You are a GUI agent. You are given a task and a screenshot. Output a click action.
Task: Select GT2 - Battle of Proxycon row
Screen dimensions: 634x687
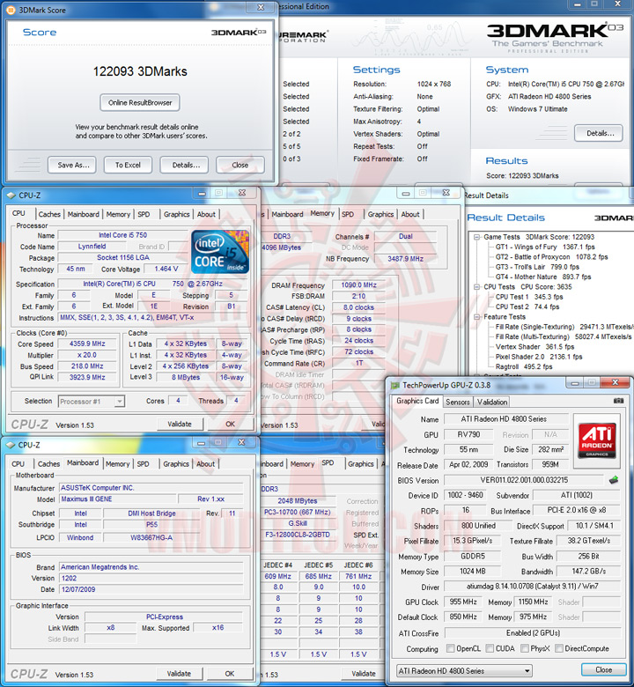click(x=551, y=257)
